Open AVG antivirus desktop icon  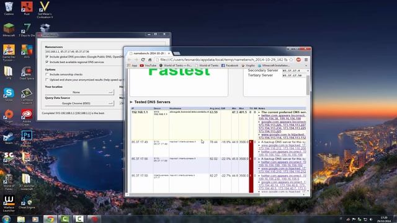[x=27, y=51]
